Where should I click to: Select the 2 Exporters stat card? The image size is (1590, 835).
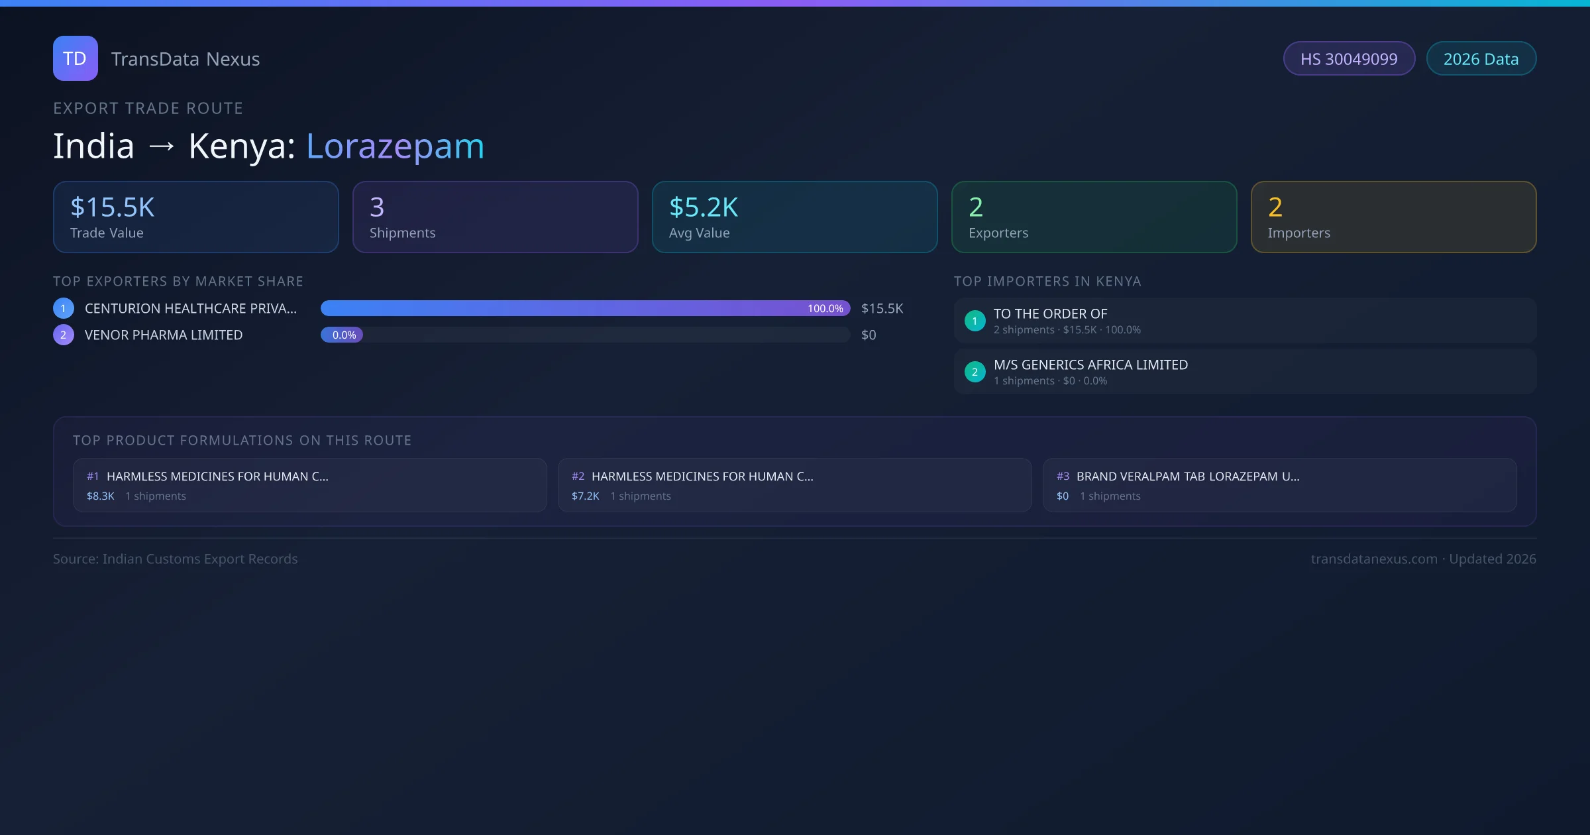[1094, 217]
